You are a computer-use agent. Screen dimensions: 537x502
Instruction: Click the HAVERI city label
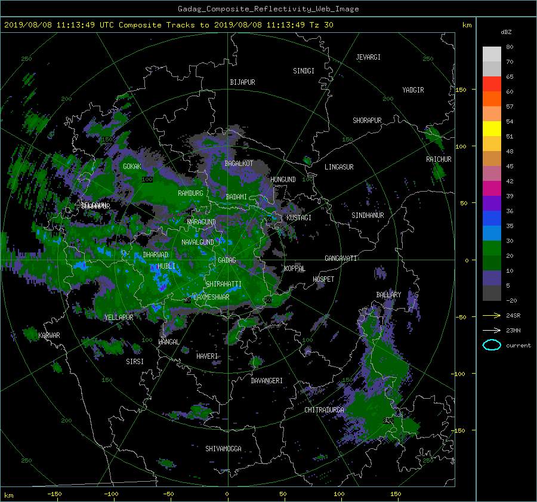[207, 356]
